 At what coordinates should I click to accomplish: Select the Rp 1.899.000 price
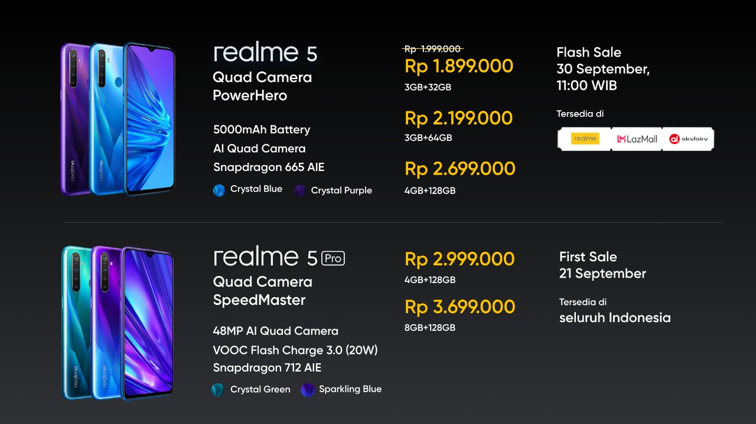point(459,66)
